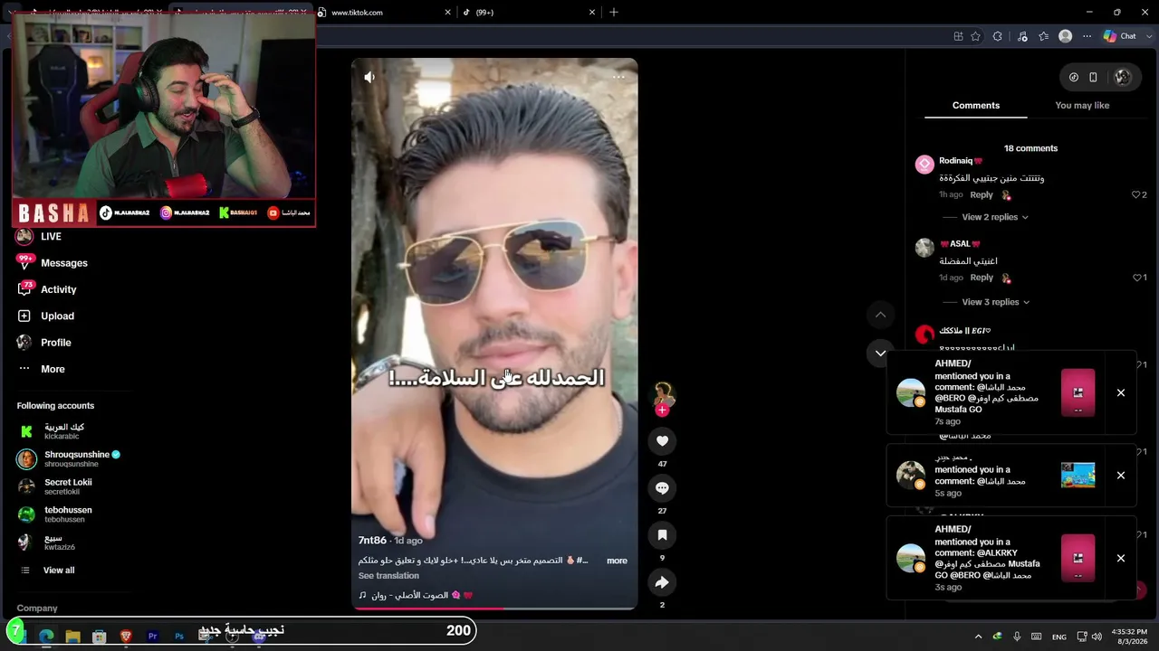The image size is (1159, 651).
Task: Open the taskbar clock and date
Action: pyautogui.click(x=1129, y=637)
